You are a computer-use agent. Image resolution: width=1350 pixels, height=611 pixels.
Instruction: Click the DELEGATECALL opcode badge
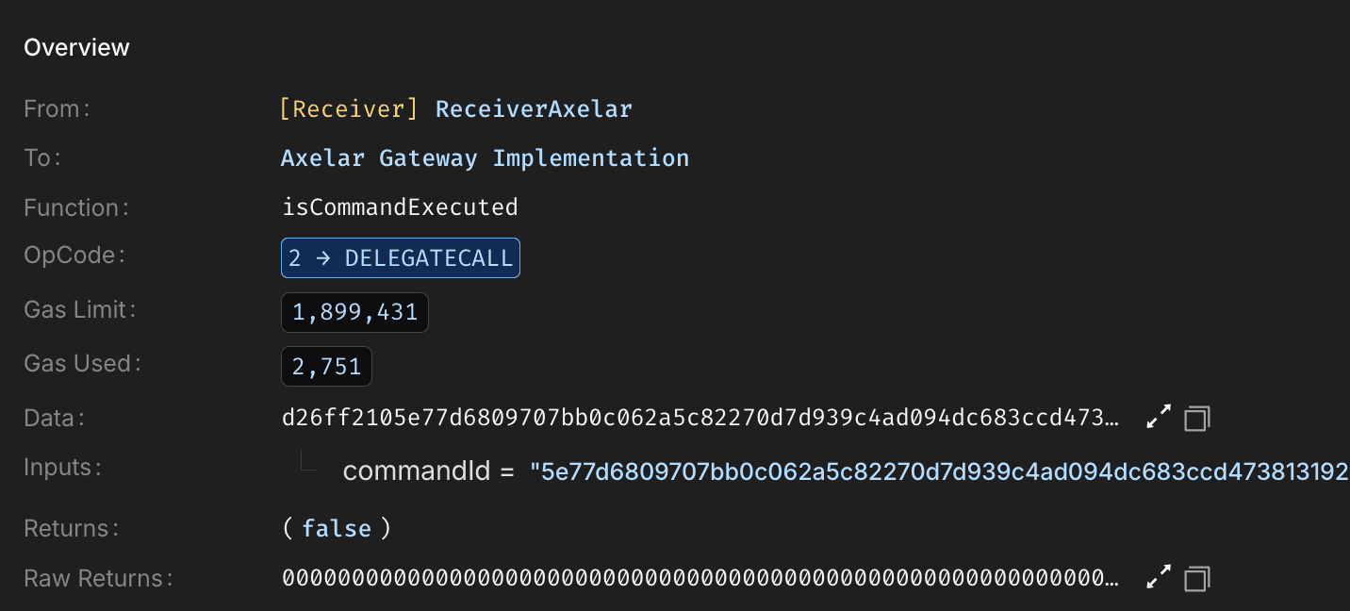click(x=400, y=257)
